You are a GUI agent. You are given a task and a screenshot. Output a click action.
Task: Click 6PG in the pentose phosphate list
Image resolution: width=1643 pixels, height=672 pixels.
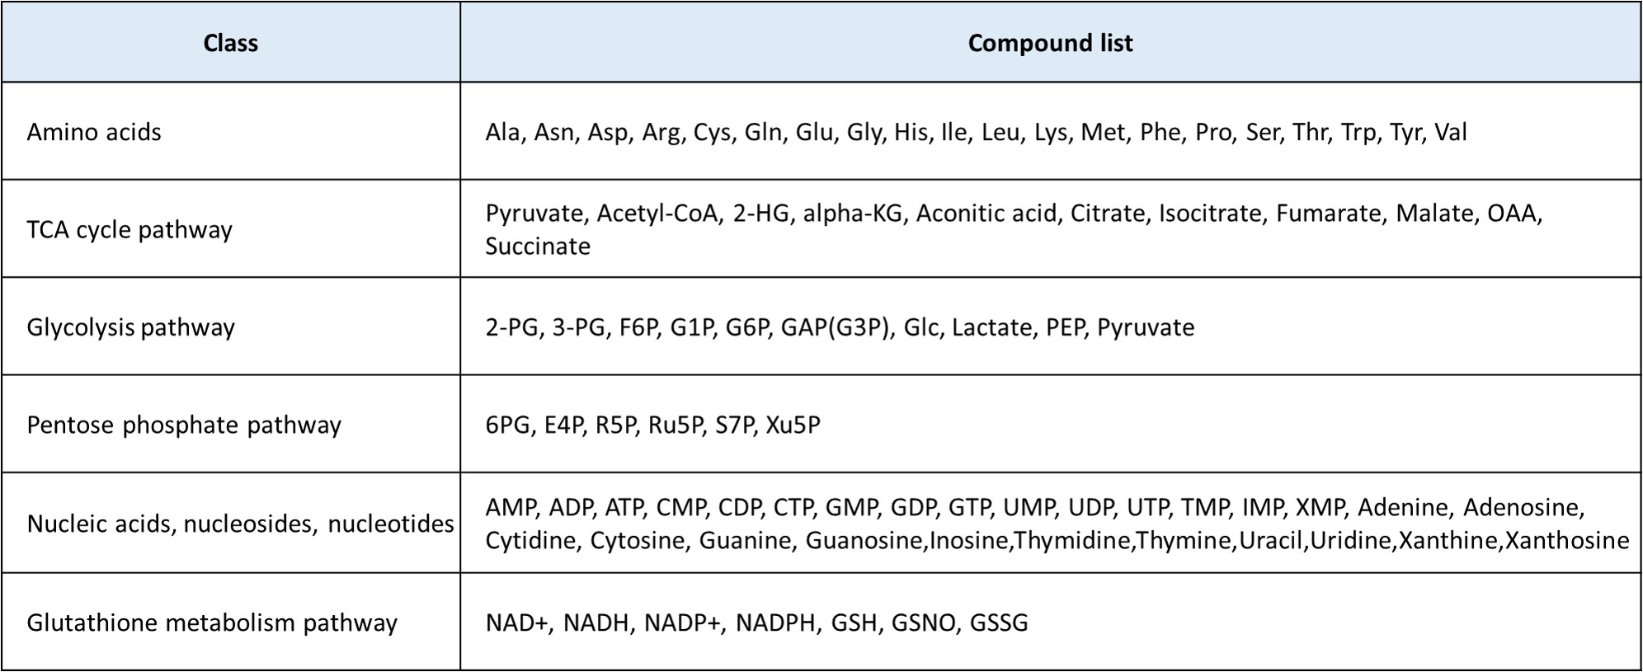(x=508, y=425)
